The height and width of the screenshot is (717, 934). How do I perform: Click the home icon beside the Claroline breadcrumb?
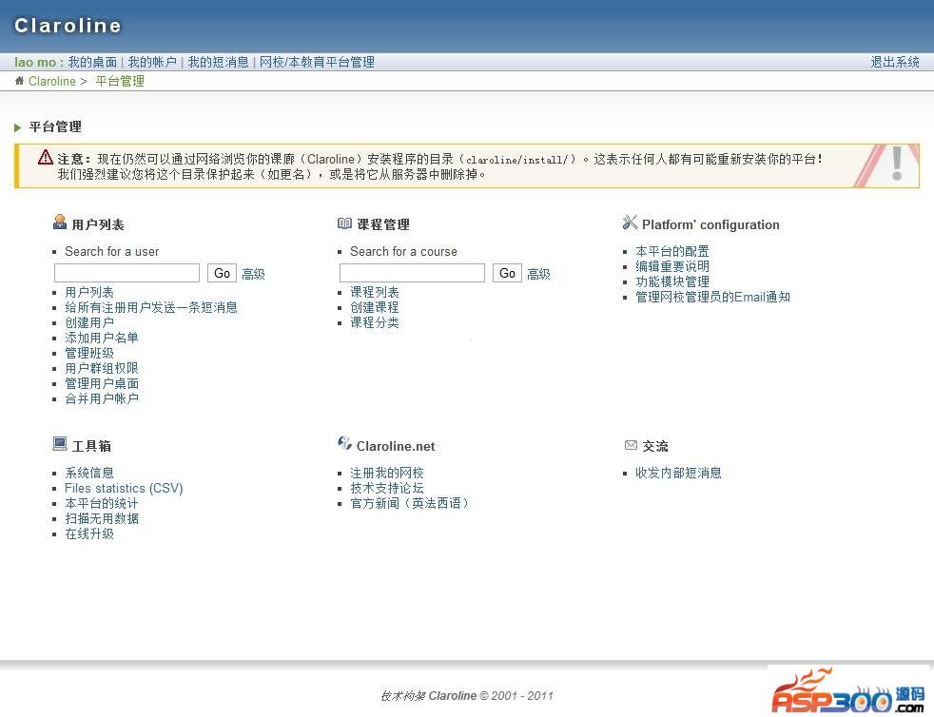pos(20,81)
